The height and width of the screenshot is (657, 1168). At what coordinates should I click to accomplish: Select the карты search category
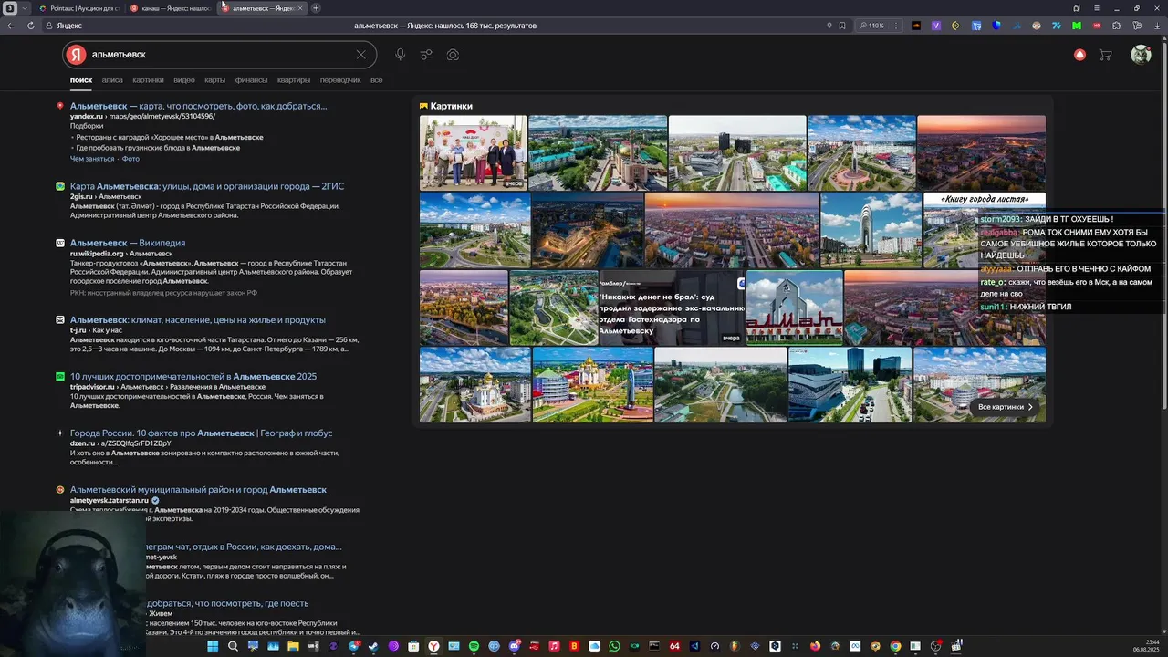point(214,80)
